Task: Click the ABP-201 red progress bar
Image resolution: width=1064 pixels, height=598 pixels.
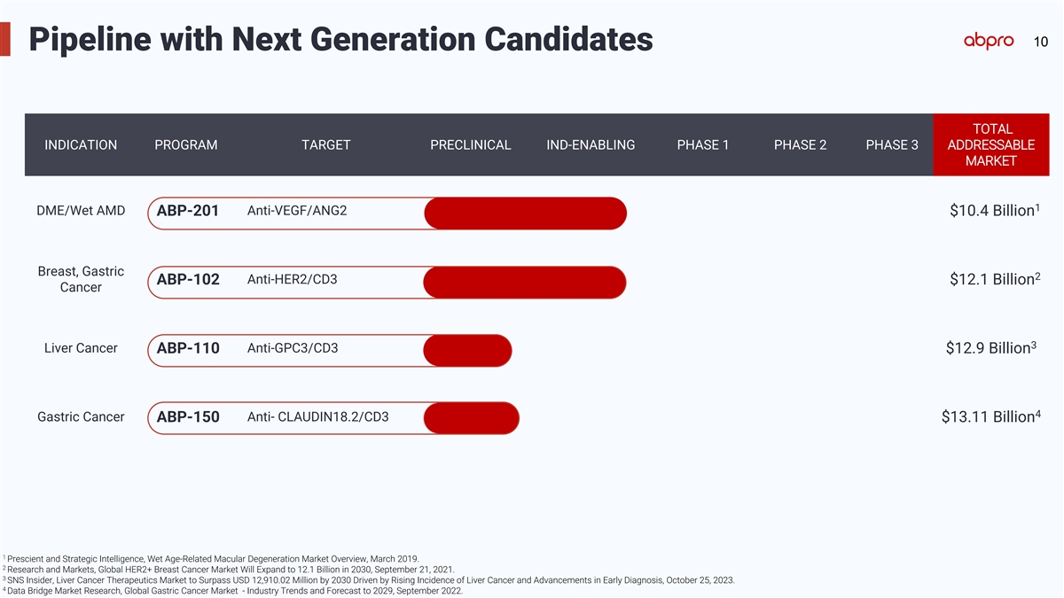Action: pos(526,214)
